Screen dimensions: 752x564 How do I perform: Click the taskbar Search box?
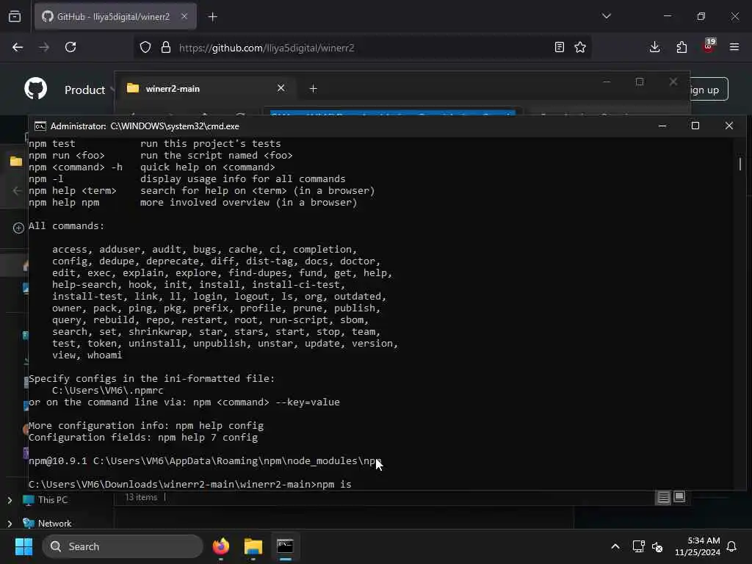123,546
